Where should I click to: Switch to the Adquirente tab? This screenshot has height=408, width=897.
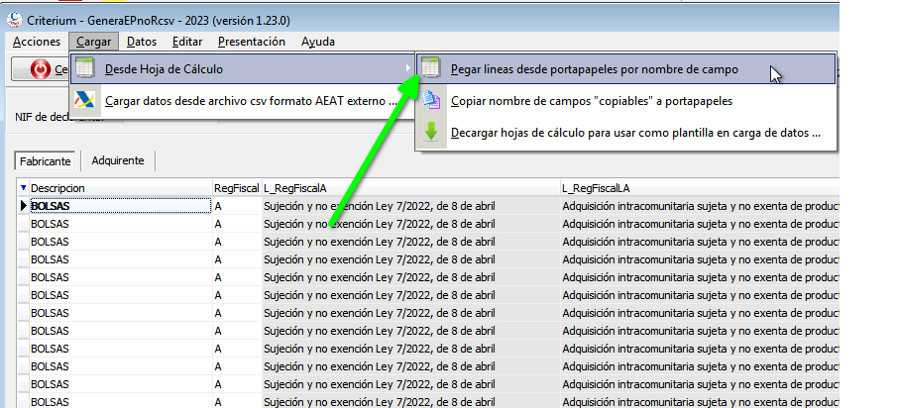point(118,160)
